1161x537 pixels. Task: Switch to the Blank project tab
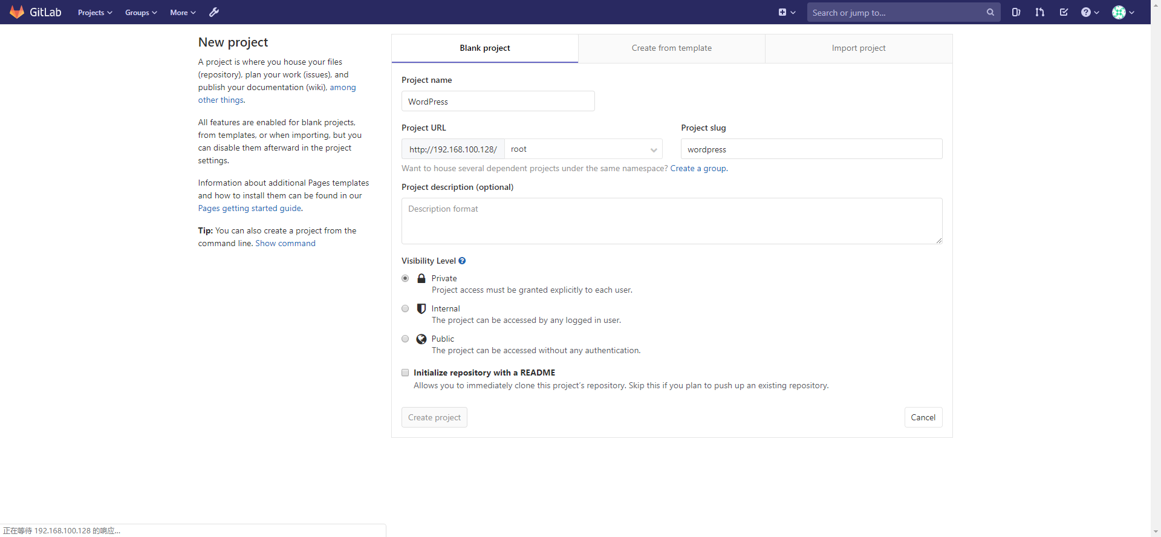click(485, 48)
